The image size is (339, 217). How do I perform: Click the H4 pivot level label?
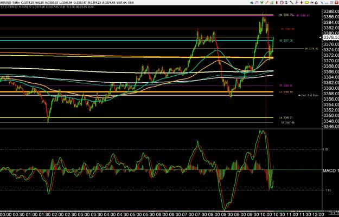286,15
